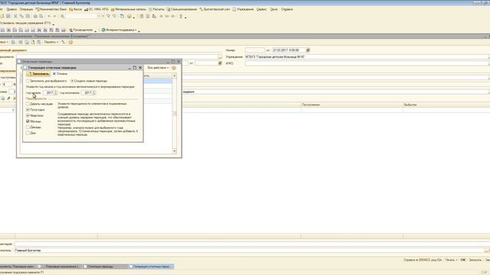This screenshot has width=490, height=275.
Task: Click the Undo arrow icon in main toolbar
Action: 49,16
